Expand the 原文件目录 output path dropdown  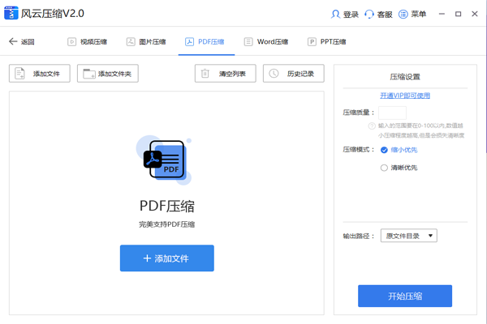(410, 236)
